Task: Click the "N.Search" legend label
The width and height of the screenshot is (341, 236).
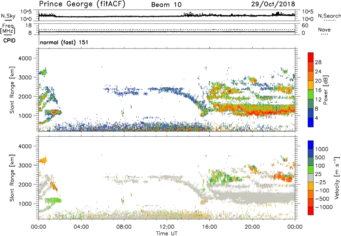Action: click(329, 16)
